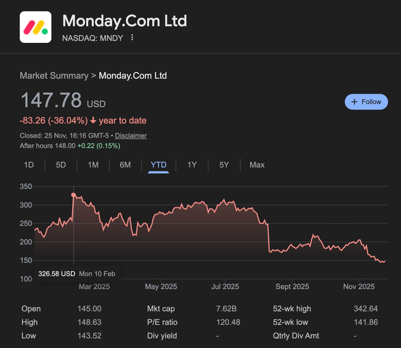
Task: Click the NASDAQ: MNDY ticker text
Action: click(93, 38)
